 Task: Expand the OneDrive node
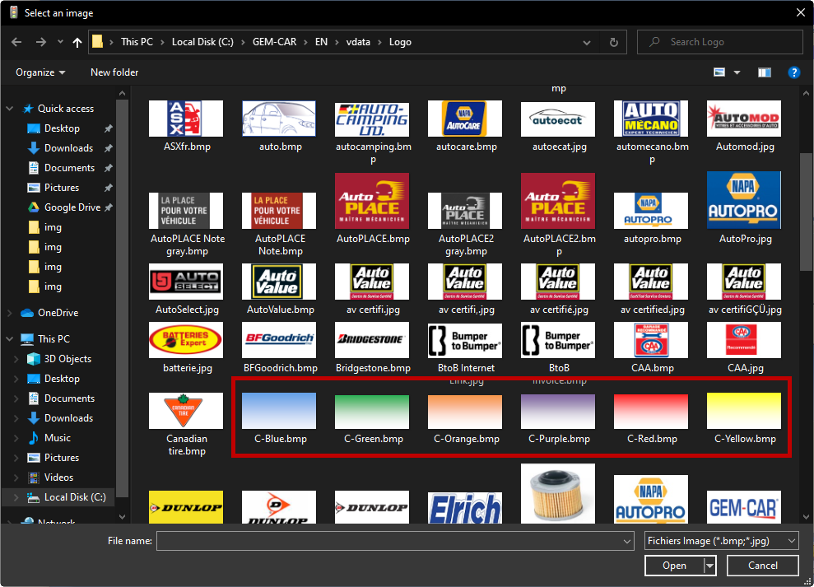tap(9, 313)
